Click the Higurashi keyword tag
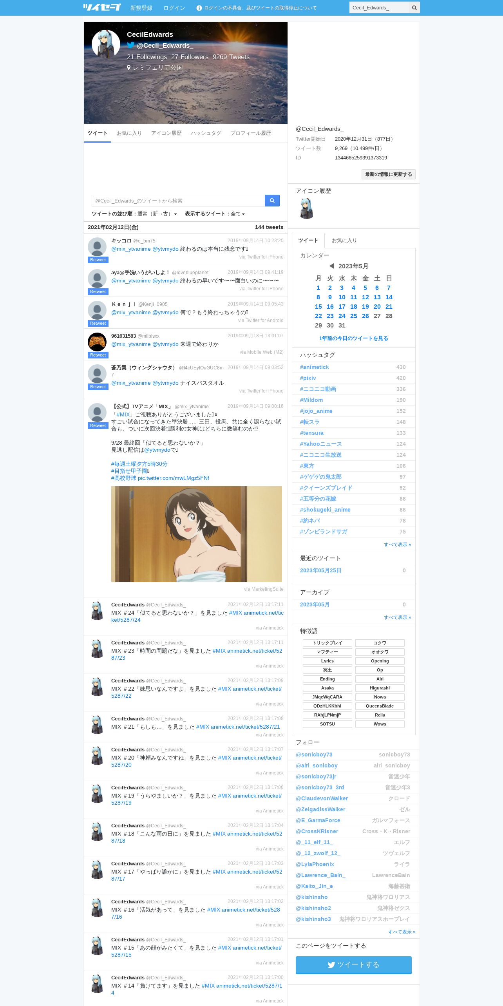The image size is (503, 1006). [380, 688]
